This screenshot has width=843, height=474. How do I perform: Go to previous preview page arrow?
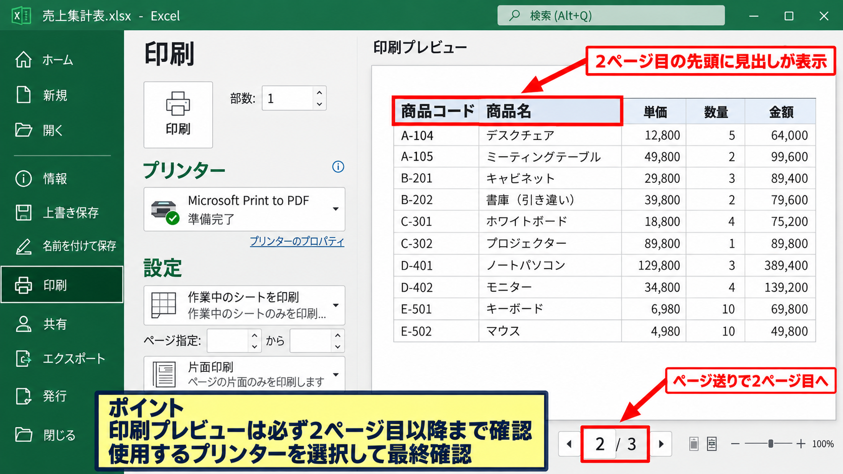[x=569, y=444]
